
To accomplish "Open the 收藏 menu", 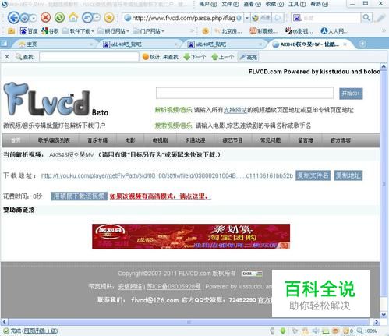I will pyautogui.click(x=274, y=4).
